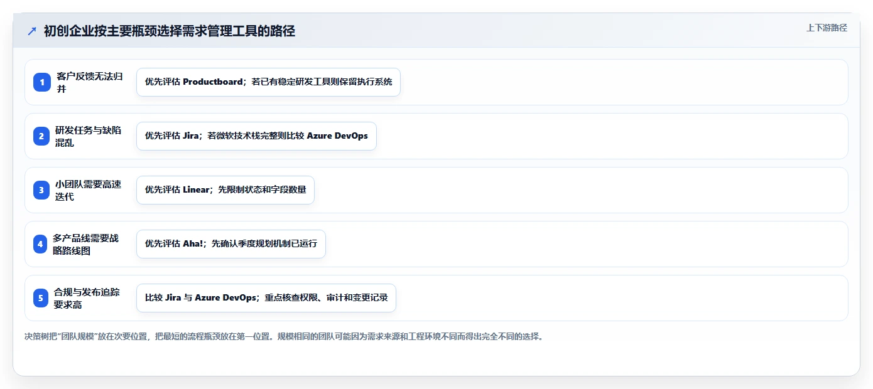Click the 比较 Jira 与 Azure DevOps box

point(266,298)
